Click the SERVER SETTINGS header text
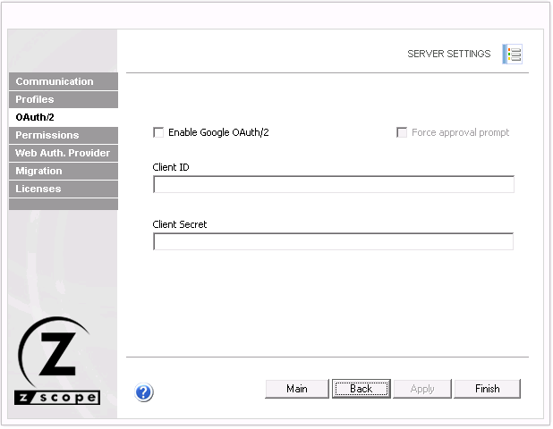 [x=448, y=54]
